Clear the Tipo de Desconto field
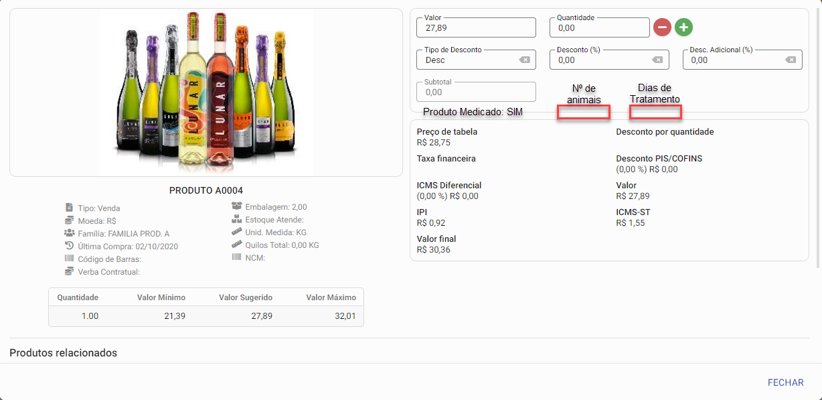The image size is (822, 400). (525, 60)
